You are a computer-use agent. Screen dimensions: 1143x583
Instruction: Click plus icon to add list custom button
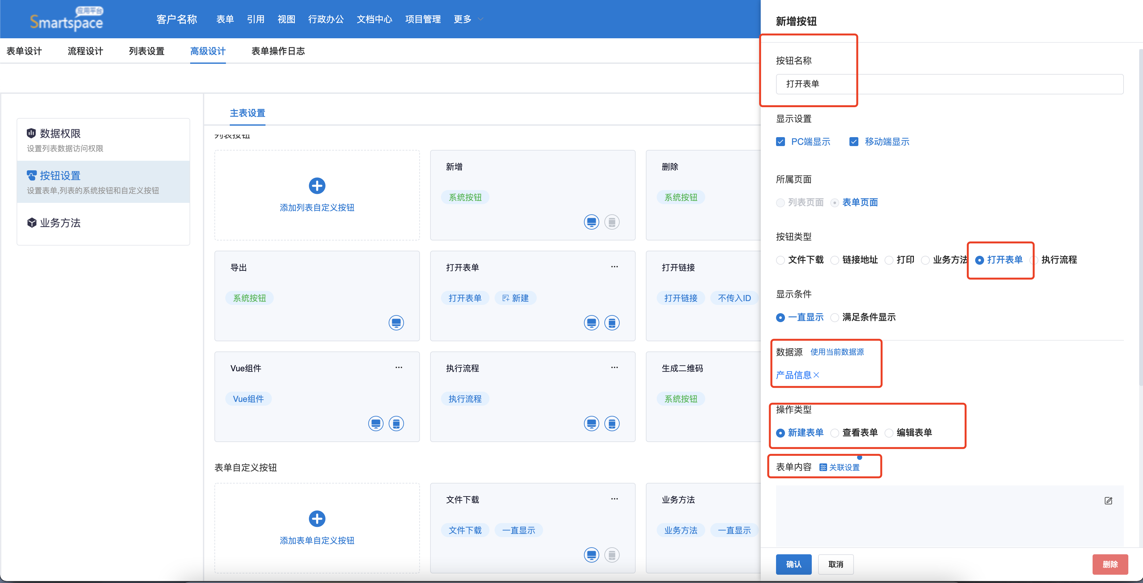[317, 186]
